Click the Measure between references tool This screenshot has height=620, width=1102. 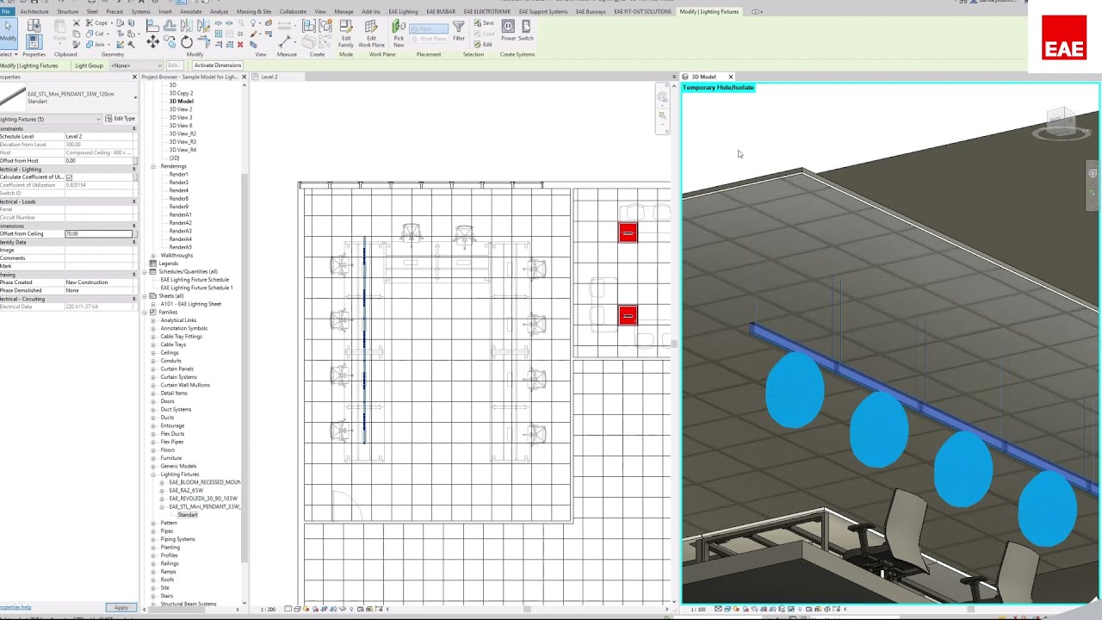point(284,25)
